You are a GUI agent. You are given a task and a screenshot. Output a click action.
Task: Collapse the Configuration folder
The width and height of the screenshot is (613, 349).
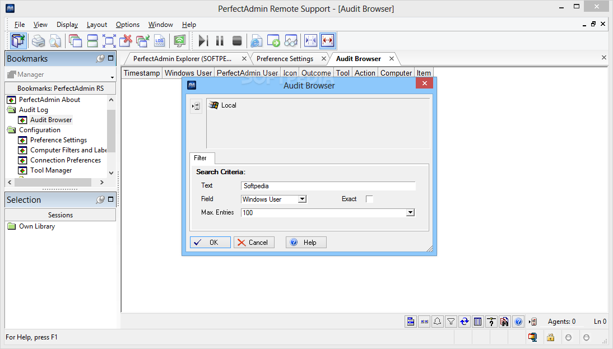click(x=11, y=130)
